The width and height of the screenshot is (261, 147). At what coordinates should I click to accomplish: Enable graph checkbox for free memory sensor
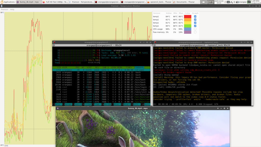195,32
